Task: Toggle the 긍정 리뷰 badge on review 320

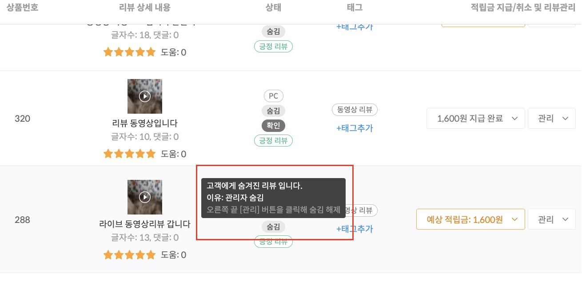Action: click(273, 140)
